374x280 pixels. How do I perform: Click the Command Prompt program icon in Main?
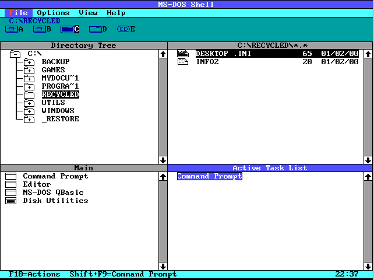pos(10,176)
